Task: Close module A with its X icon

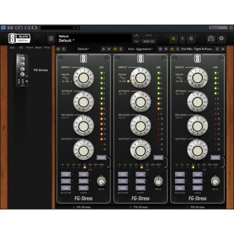Action: (x=109, y=49)
